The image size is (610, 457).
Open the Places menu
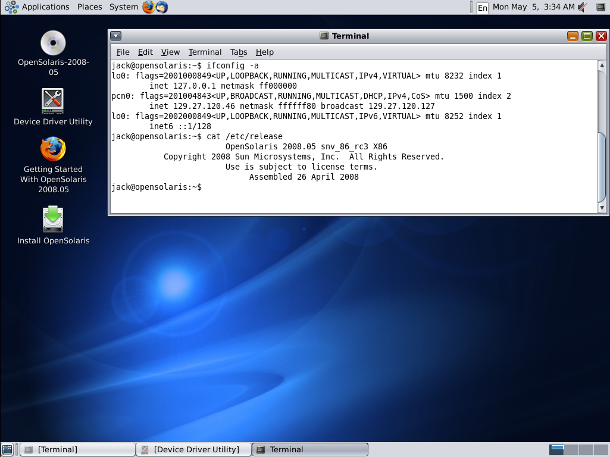coord(89,7)
